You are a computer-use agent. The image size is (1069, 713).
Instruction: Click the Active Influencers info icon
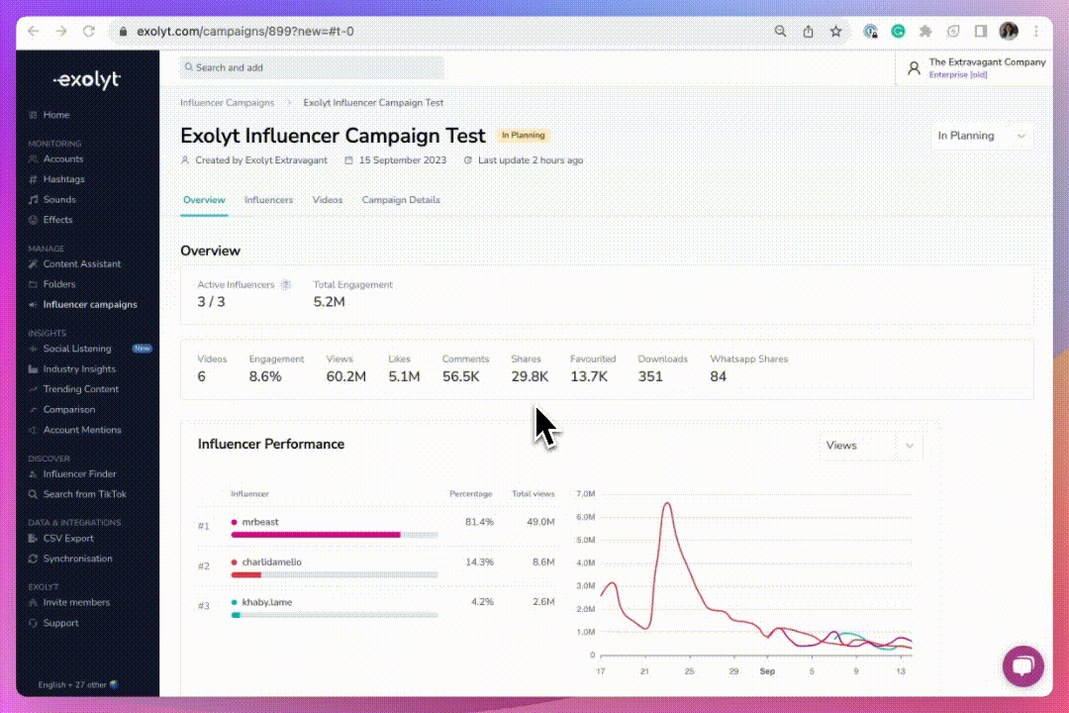[285, 285]
